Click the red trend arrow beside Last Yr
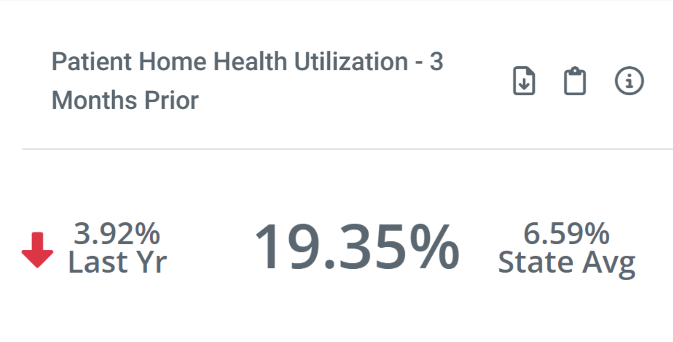This screenshot has height=342, width=673. coord(37,250)
